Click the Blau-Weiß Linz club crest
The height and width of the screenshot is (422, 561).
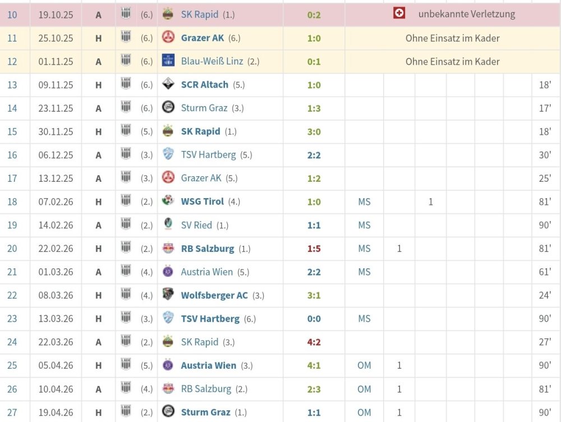pyautogui.click(x=168, y=62)
